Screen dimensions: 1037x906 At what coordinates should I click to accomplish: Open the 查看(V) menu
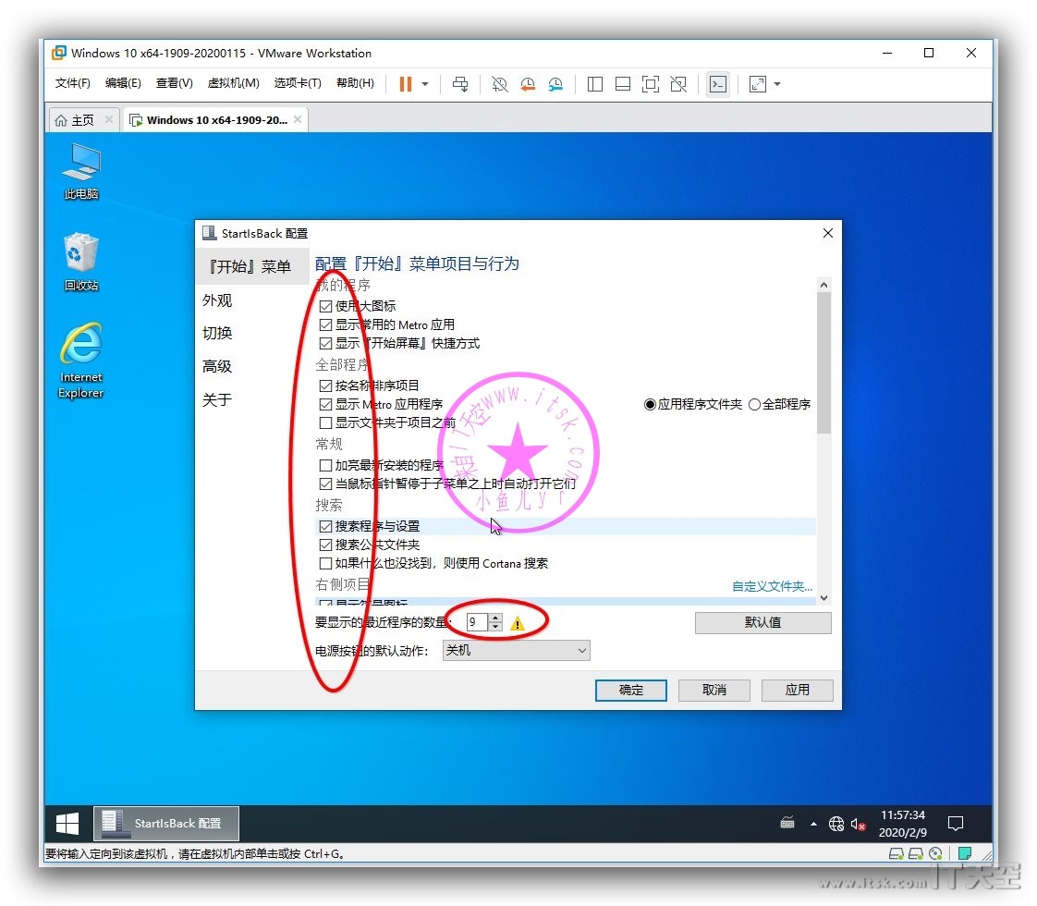pos(175,83)
